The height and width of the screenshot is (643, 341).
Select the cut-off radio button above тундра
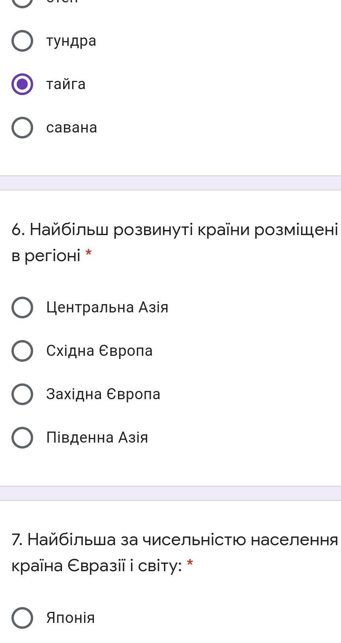point(22,2)
